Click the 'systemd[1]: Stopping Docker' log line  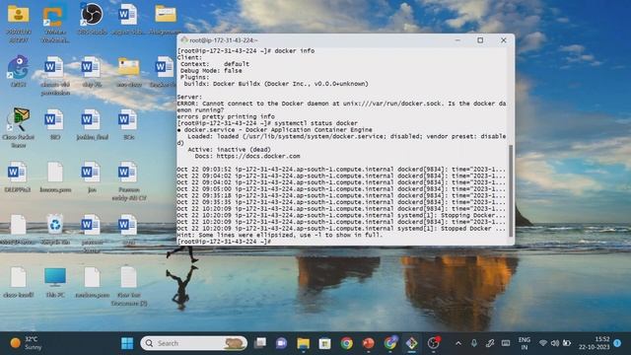pos(341,215)
